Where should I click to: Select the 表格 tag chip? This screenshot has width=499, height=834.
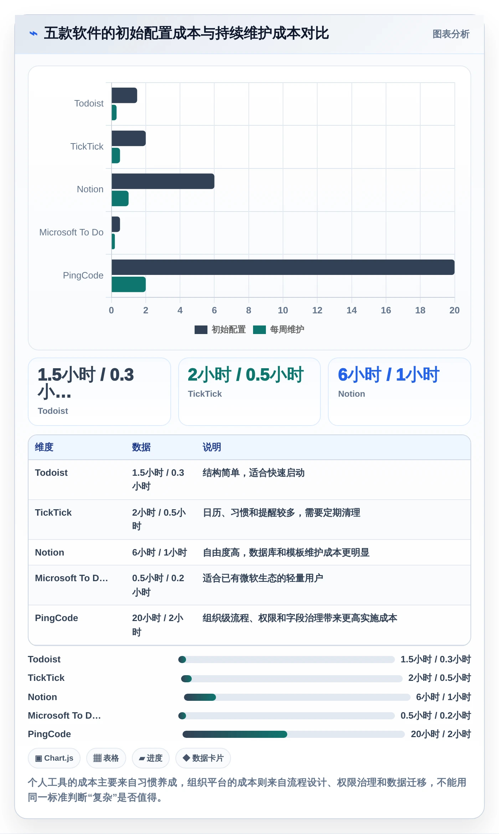coord(106,758)
